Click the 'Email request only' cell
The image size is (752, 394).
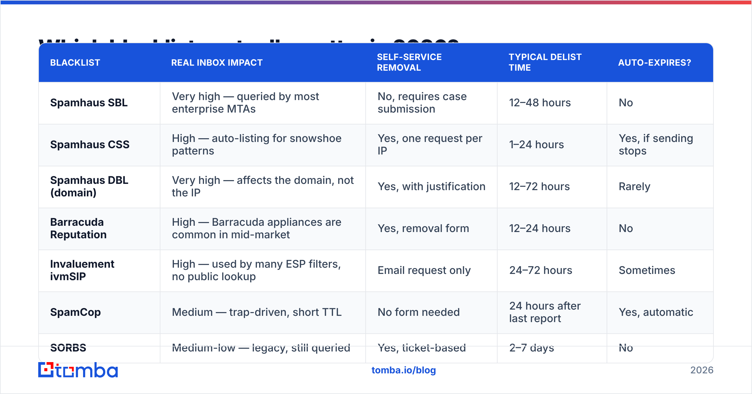tap(424, 270)
